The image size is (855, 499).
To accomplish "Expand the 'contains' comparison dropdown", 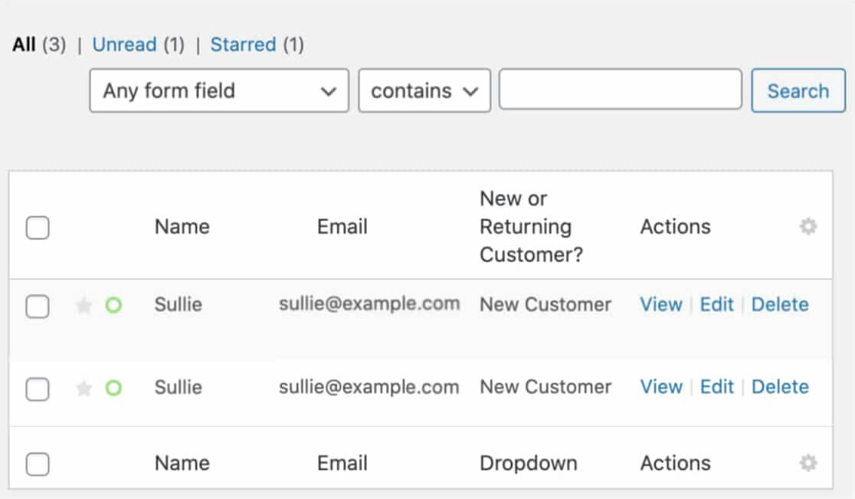I will click(x=424, y=91).
